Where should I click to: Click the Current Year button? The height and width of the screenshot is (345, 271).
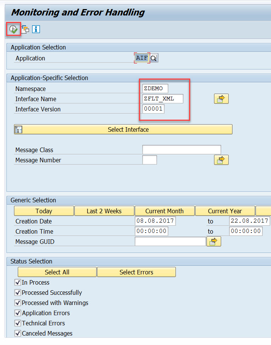(x=225, y=211)
